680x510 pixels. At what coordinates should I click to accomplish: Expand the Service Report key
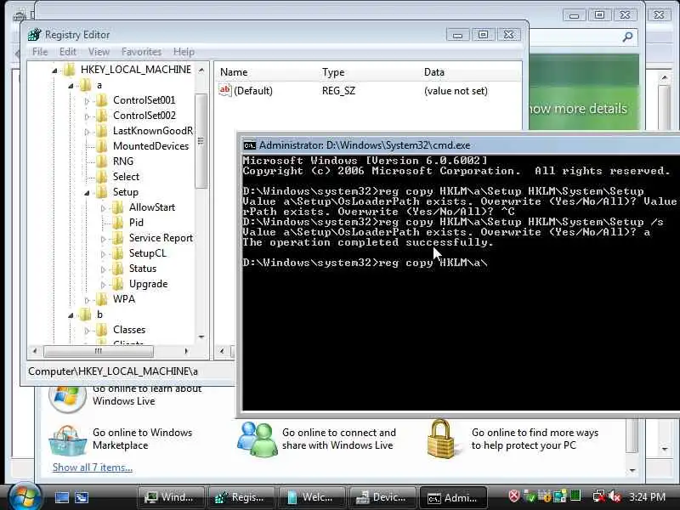[103, 239]
